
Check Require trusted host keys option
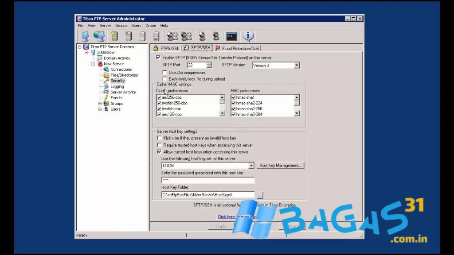pos(159,145)
